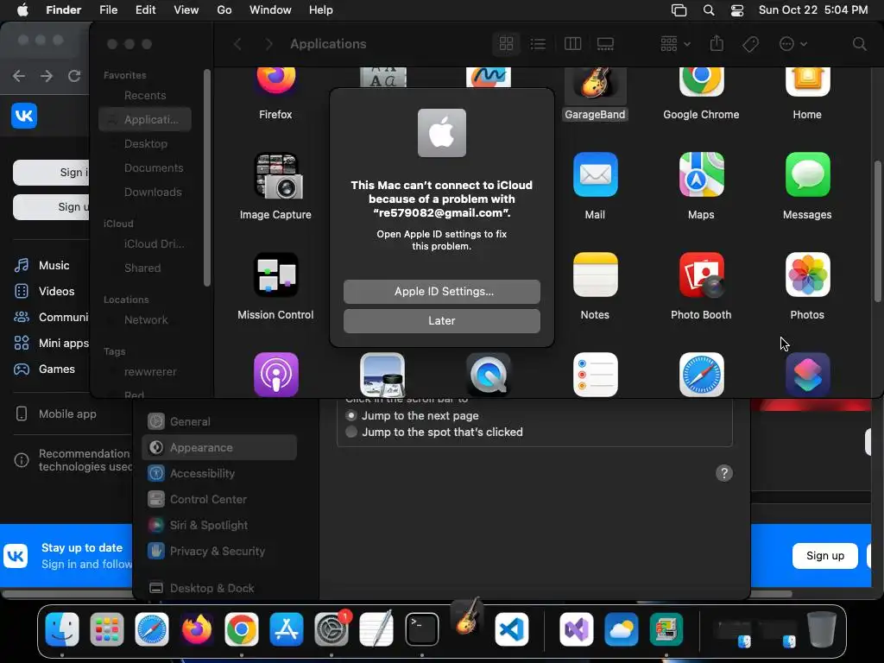Open App Store from the Dock

(x=287, y=629)
